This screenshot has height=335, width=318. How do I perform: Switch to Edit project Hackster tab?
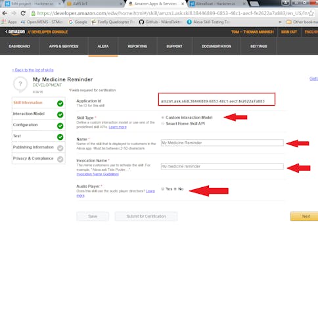(x=32, y=4)
